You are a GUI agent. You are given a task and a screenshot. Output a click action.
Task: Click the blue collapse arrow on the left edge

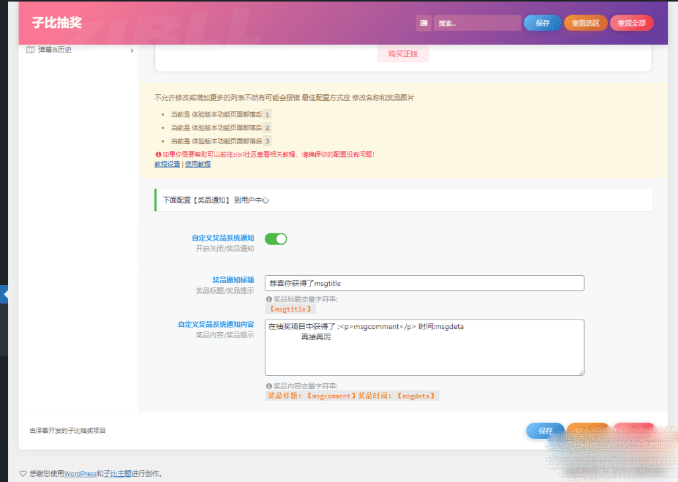click(5, 294)
